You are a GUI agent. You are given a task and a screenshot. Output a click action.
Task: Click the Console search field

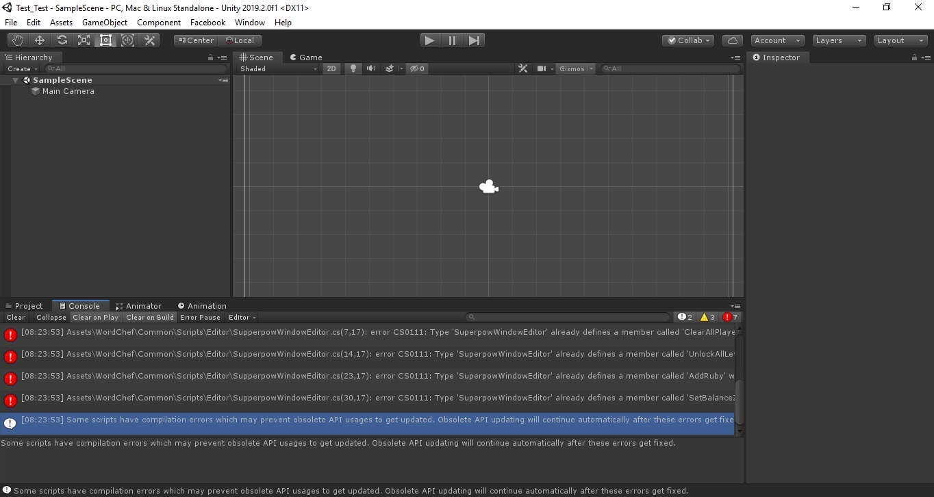click(568, 317)
